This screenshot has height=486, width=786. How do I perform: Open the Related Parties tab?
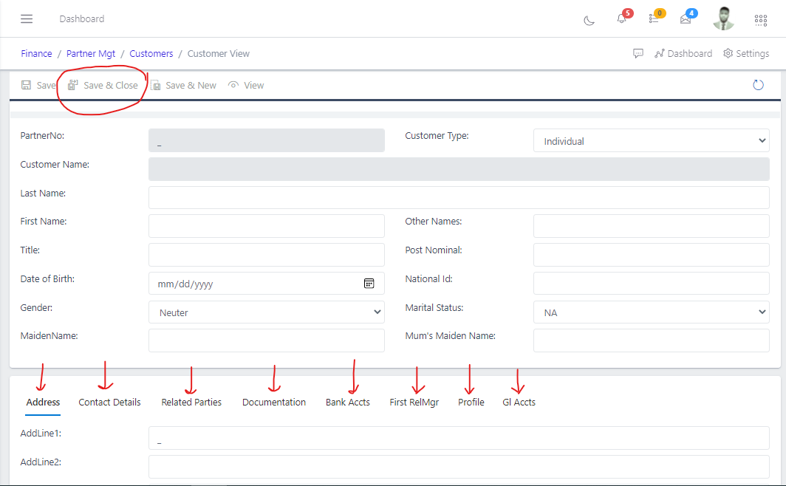191,402
